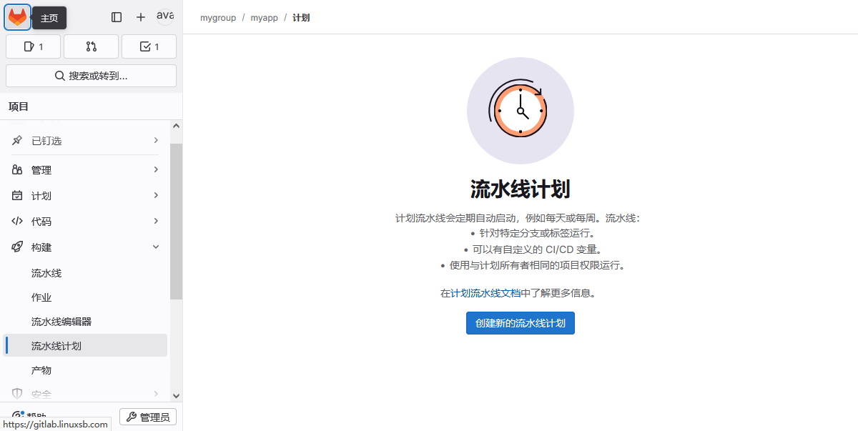The image size is (858, 431).
Task: Toggle the sidebar collapse icon
Action: (117, 17)
